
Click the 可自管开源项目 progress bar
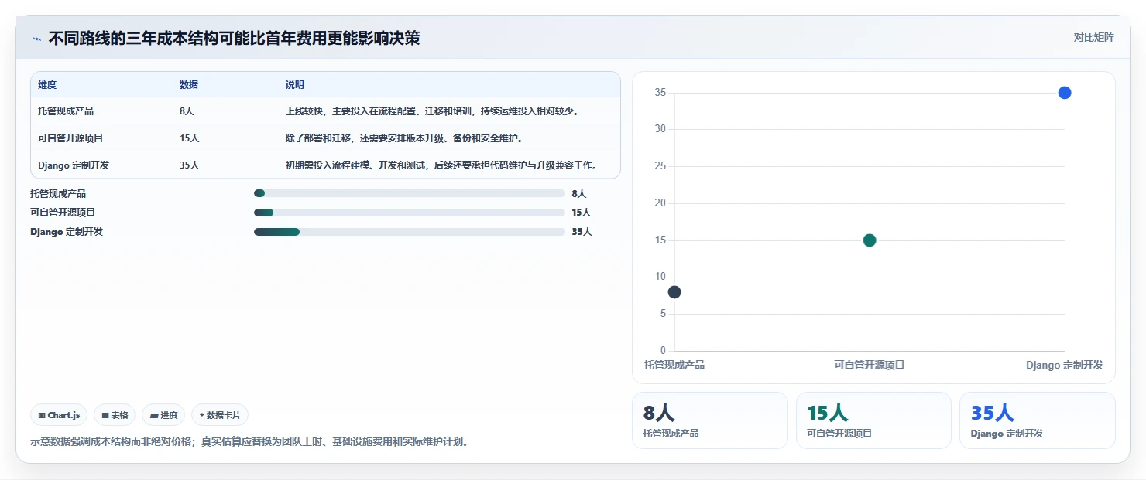click(410, 213)
